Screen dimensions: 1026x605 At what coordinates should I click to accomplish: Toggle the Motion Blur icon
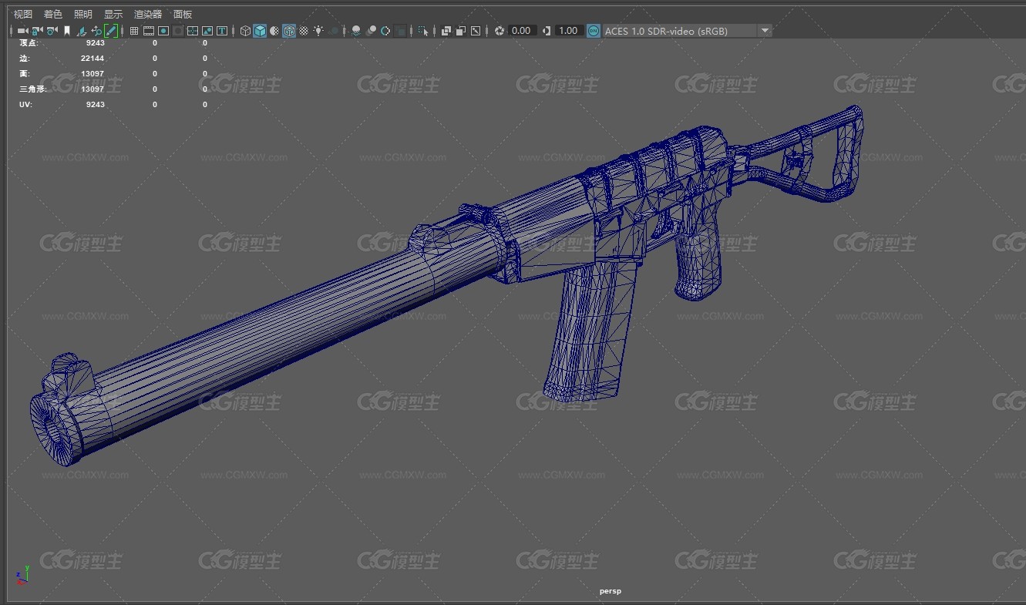point(371,31)
